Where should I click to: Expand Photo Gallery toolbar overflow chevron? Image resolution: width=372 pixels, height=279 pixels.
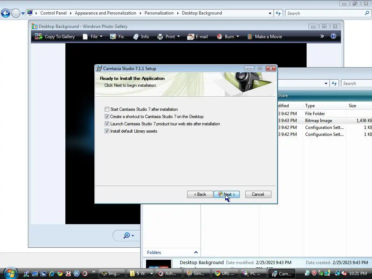tap(322, 36)
